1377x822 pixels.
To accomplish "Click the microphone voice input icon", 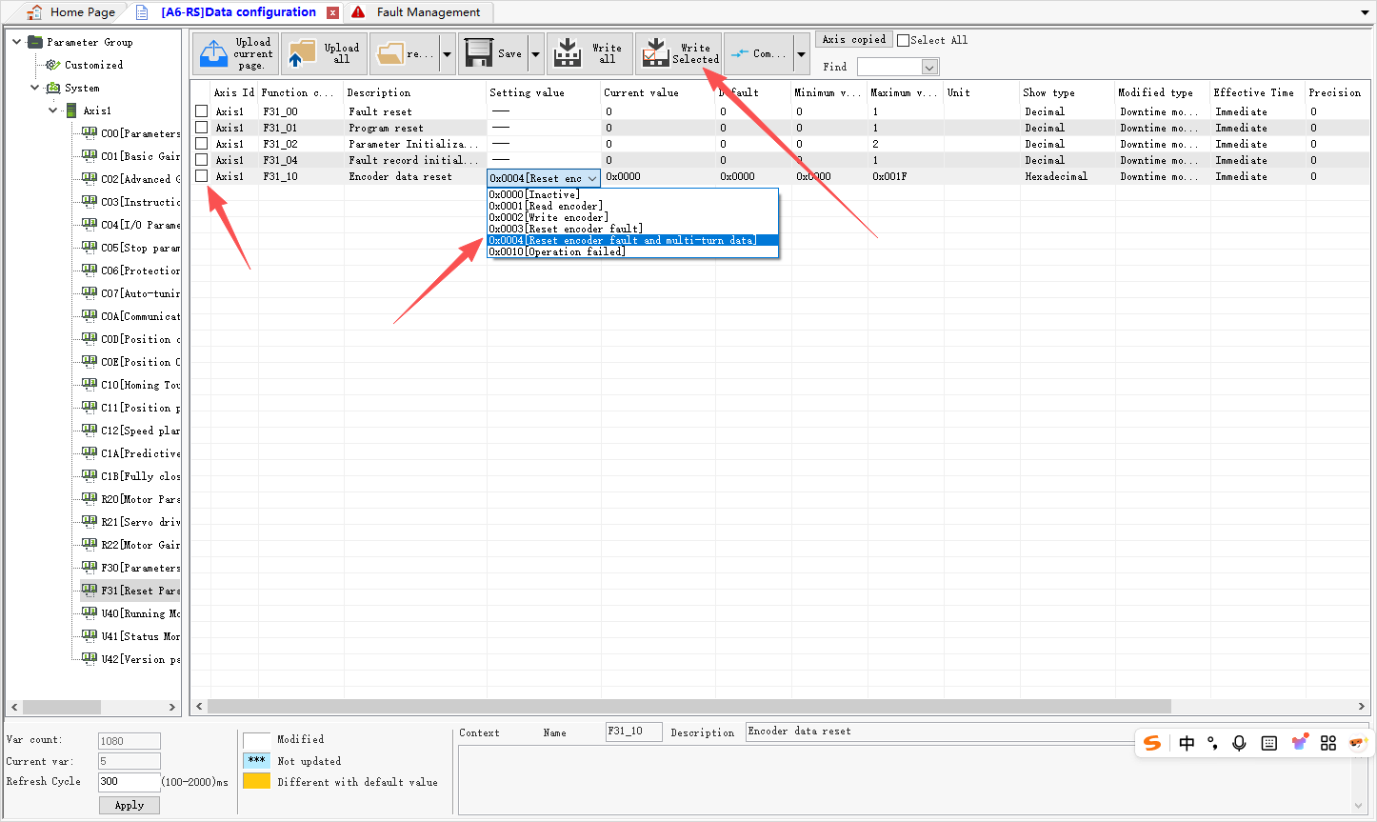I will pyautogui.click(x=1239, y=743).
